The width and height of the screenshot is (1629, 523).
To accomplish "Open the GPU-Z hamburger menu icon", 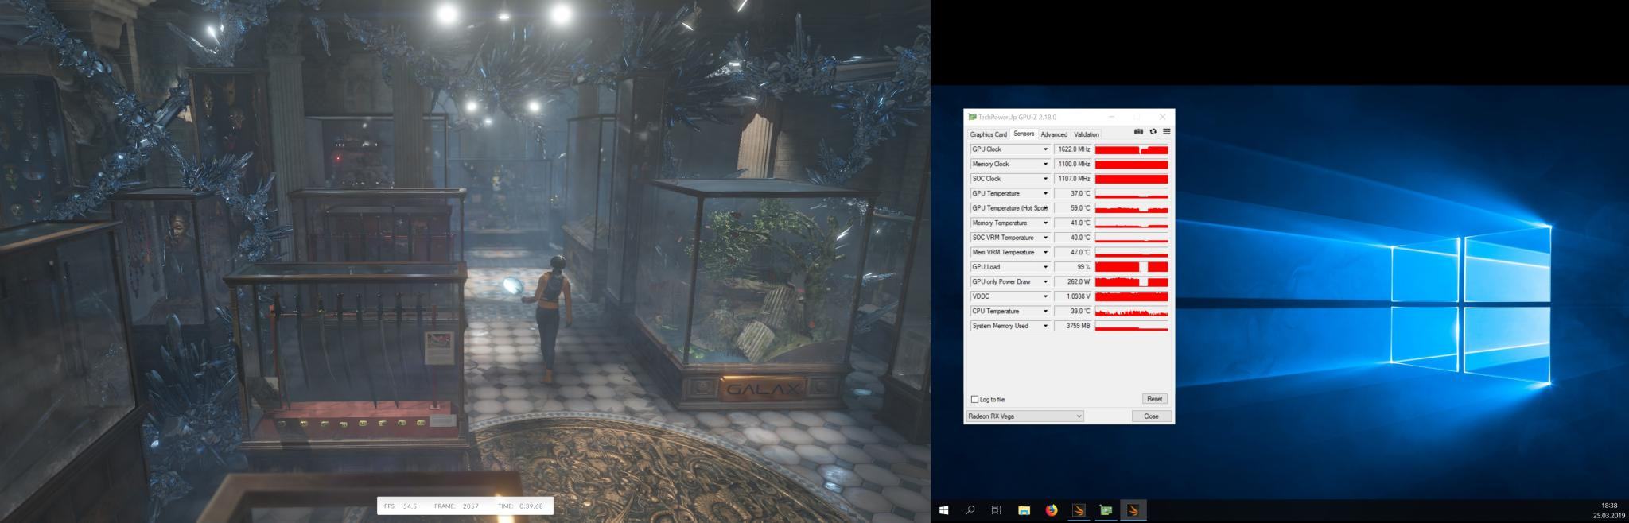I will tap(1166, 132).
